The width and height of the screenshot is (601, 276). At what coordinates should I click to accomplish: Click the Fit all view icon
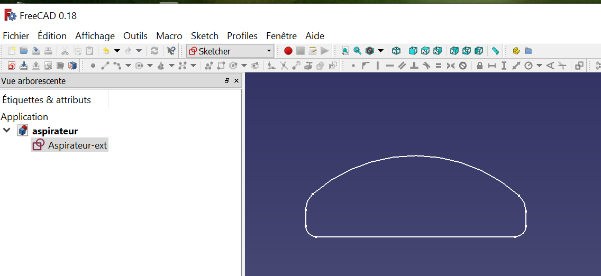pos(345,51)
